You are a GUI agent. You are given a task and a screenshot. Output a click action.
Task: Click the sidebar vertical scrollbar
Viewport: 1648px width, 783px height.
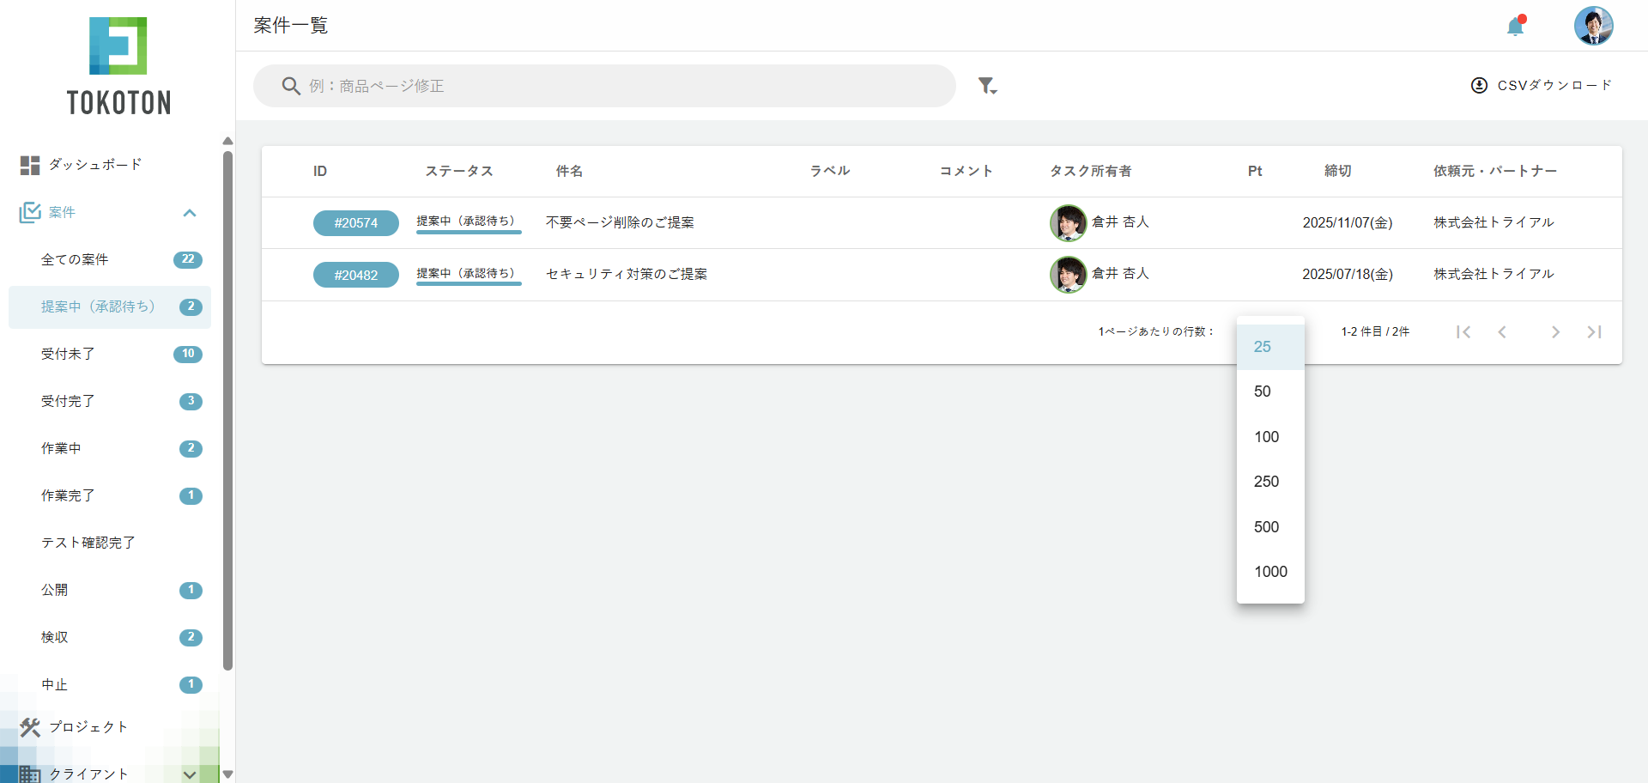(227, 410)
